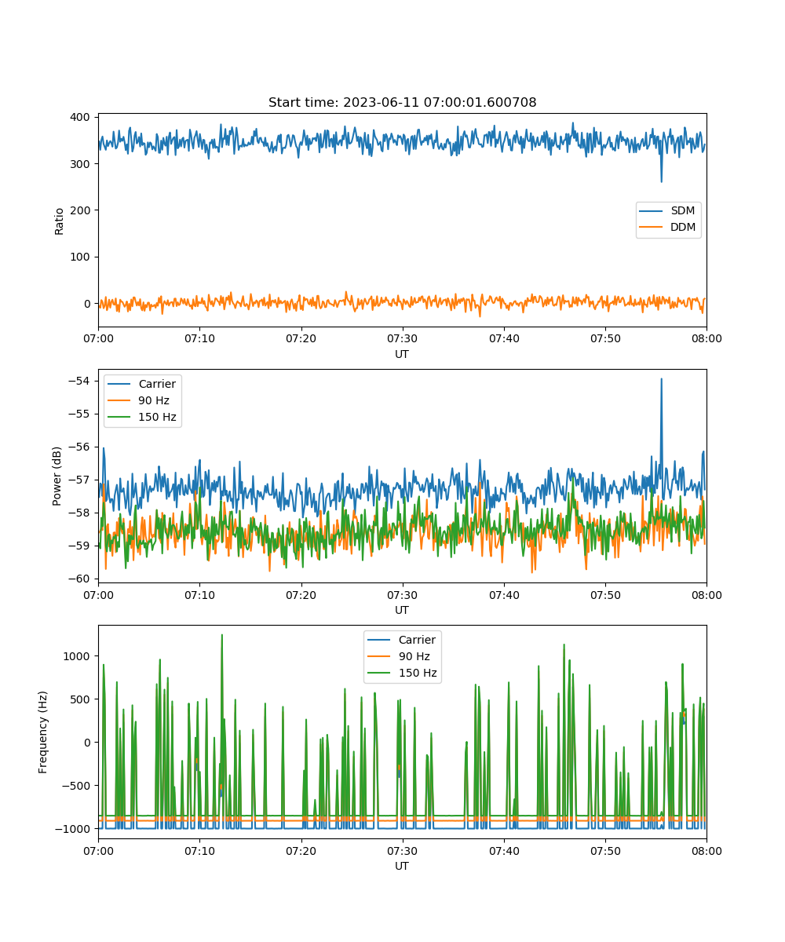Click the tallest frequency peak near 07:12
The height and width of the screenshot is (942, 785).
221,636
